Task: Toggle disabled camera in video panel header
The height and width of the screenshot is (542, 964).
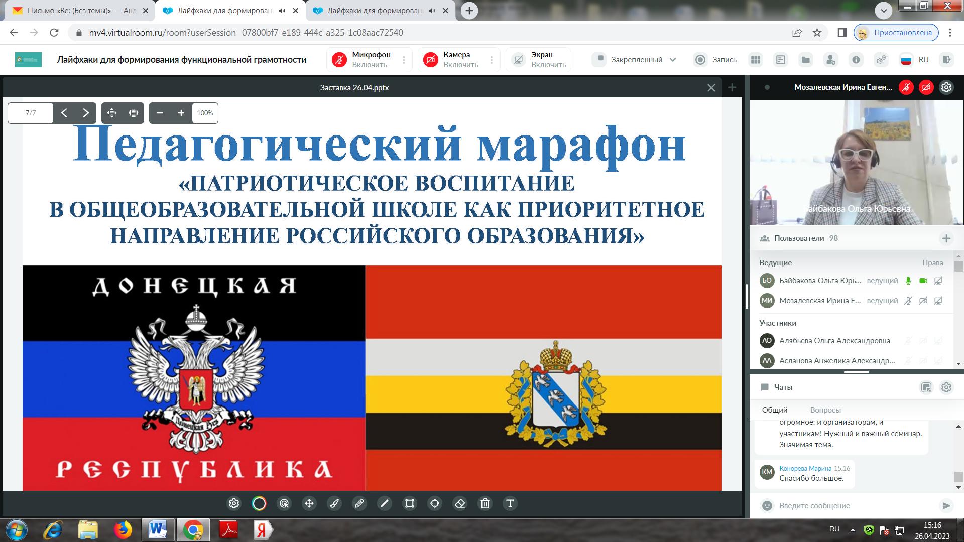Action: pyautogui.click(x=926, y=87)
